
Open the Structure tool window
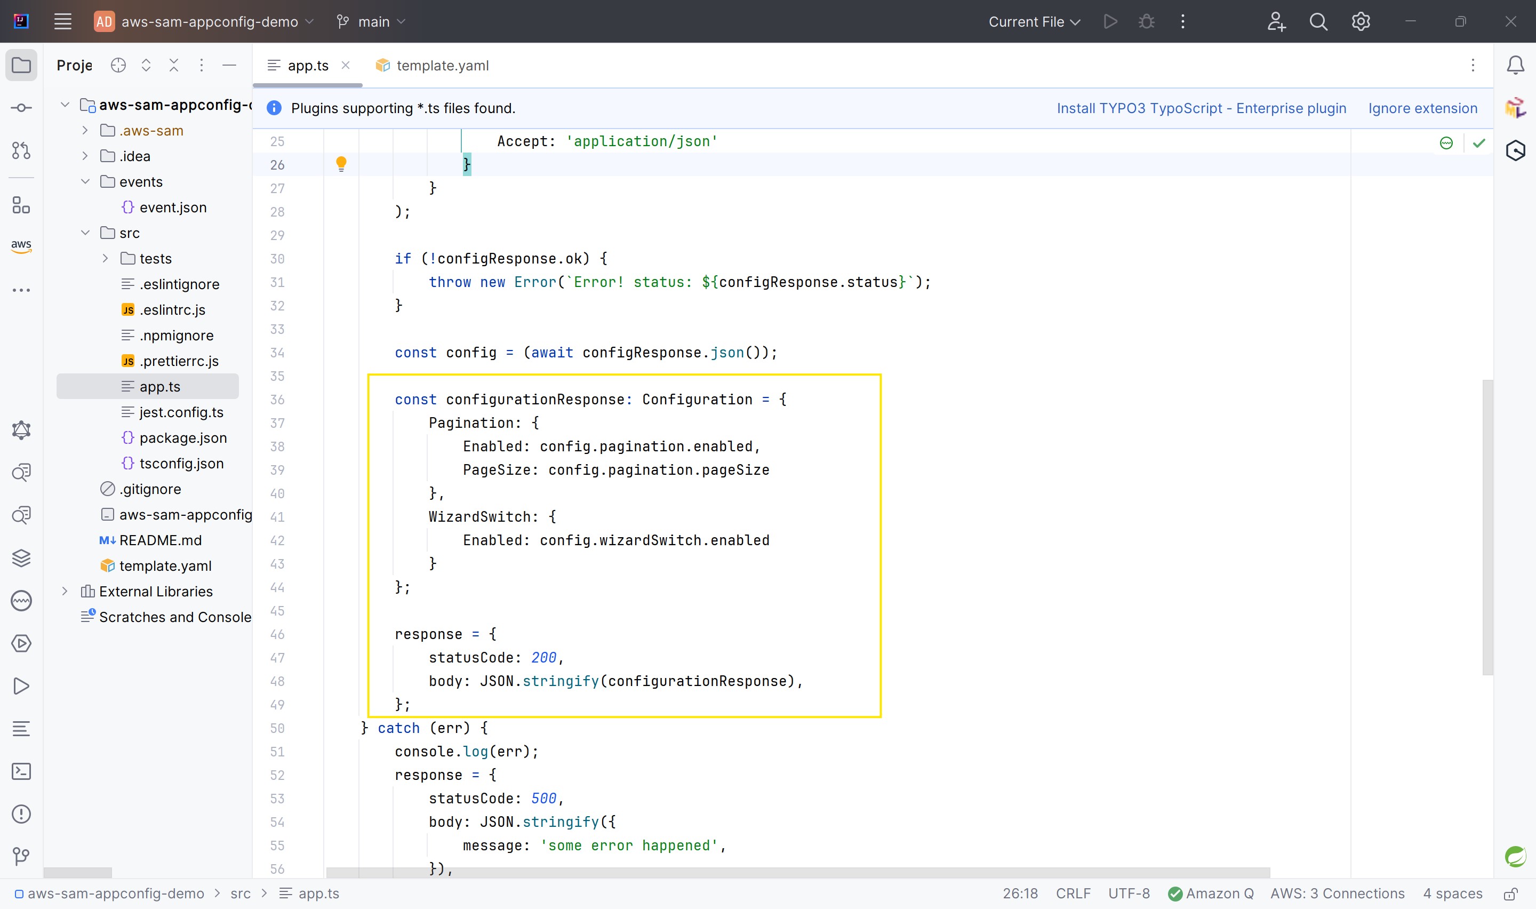tap(21, 205)
